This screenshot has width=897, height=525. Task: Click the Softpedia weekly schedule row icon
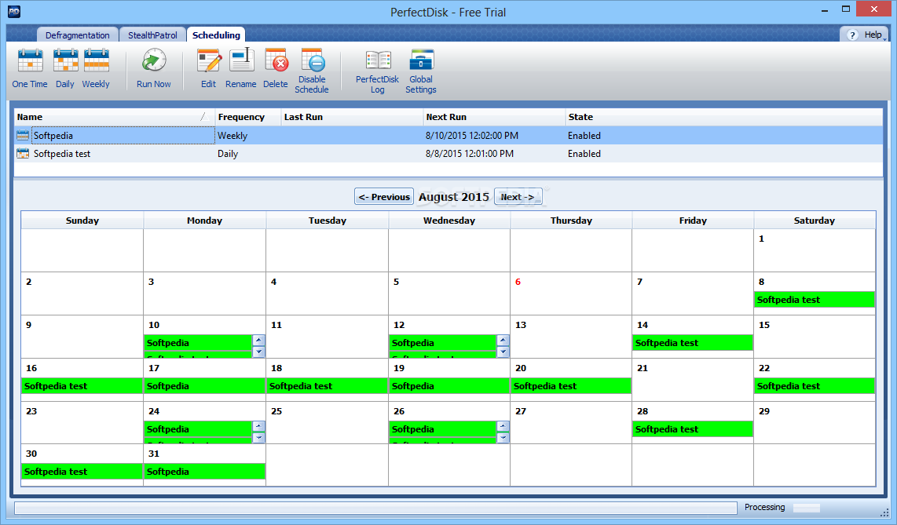[x=23, y=136]
